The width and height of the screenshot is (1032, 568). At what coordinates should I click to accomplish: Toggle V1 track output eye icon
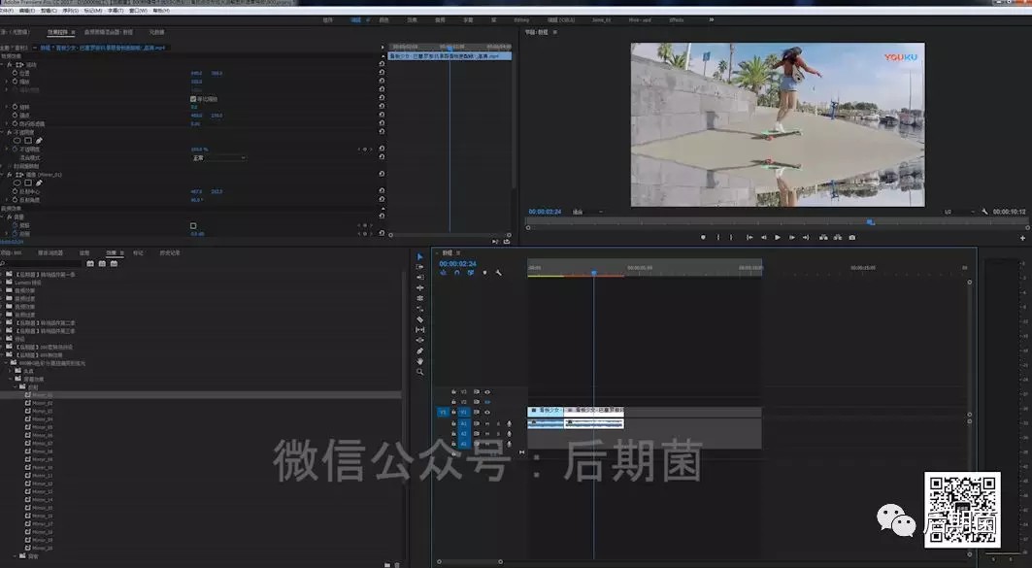(x=487, y=412)
